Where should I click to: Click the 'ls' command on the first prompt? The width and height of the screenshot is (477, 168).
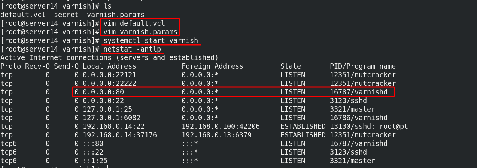coord(107,6)
